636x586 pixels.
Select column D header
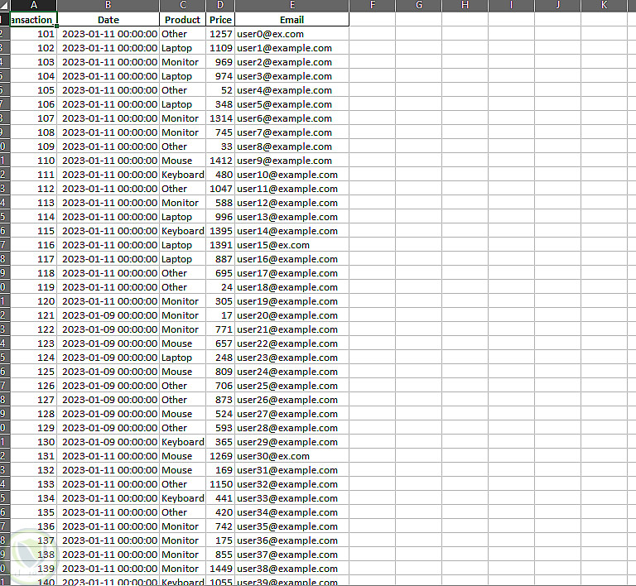coord(220,5)
